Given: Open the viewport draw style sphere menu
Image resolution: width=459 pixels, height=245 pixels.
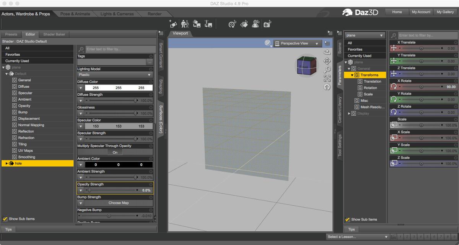Looking at the screenshot, I should [268, 43].
